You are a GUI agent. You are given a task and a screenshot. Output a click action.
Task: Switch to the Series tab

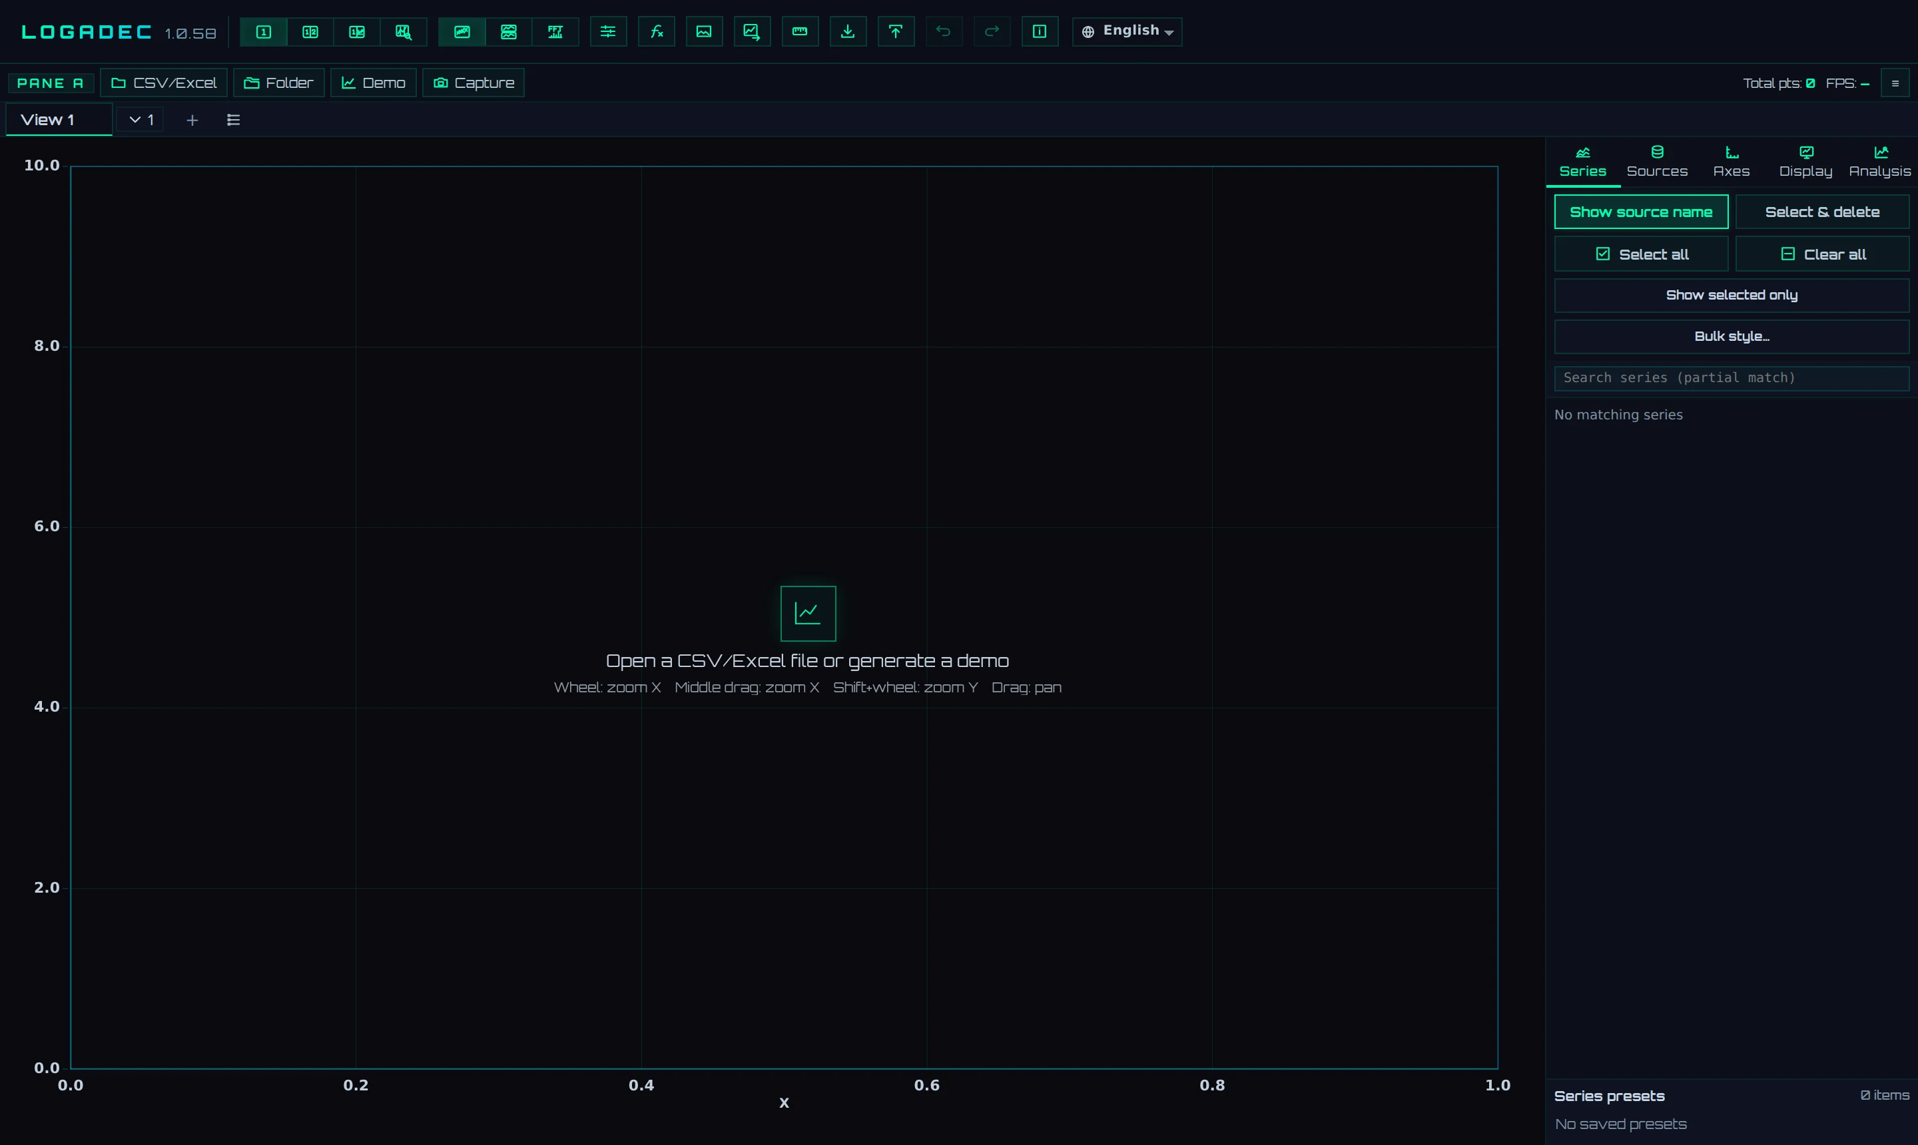click(1582, 162)
